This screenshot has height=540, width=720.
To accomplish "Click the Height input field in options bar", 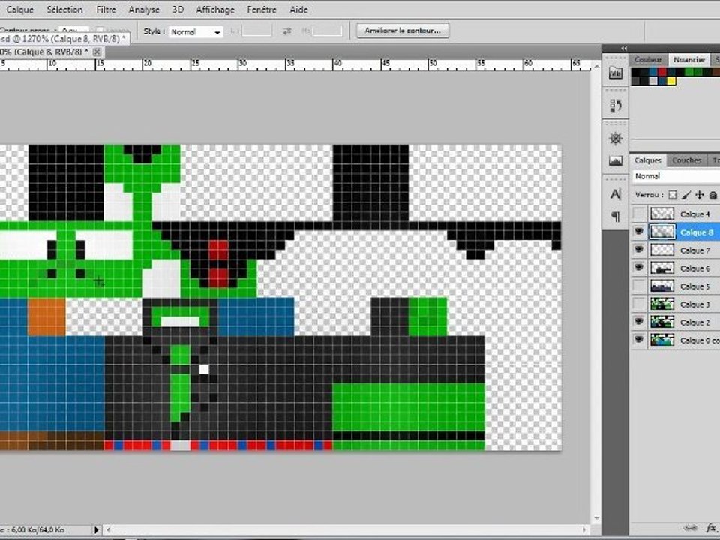I will point(328,31).
